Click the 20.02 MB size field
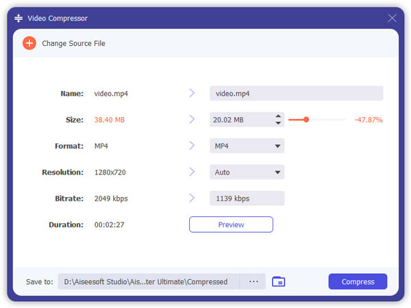411x308 pixels. coord(242,120)
